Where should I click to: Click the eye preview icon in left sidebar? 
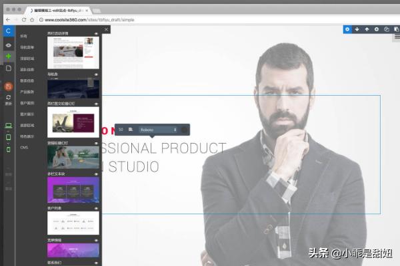click(8, 45)
